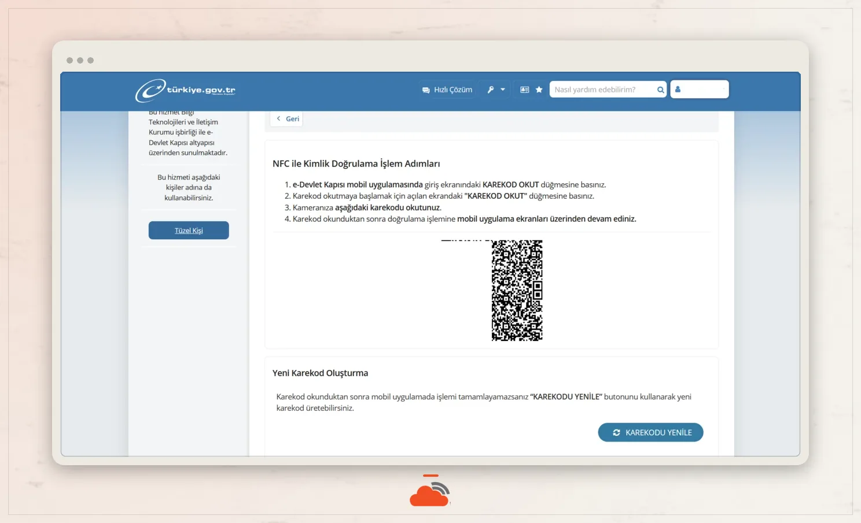Open the user account menu button

[x=699, y=90]
